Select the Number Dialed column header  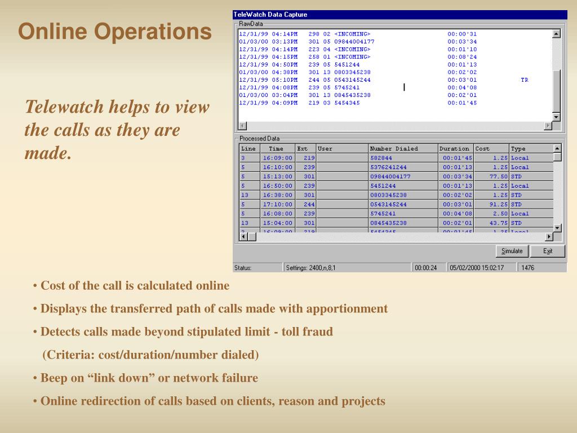[403, 149]
